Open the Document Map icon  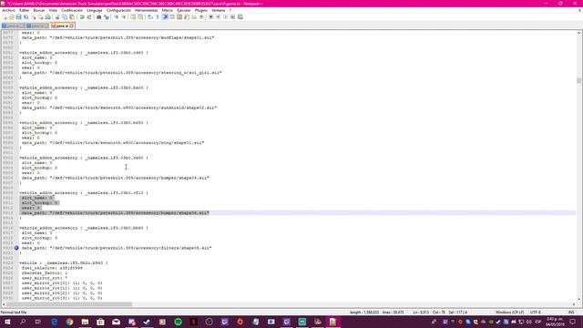pyautogui.click(x=179, y=17)
